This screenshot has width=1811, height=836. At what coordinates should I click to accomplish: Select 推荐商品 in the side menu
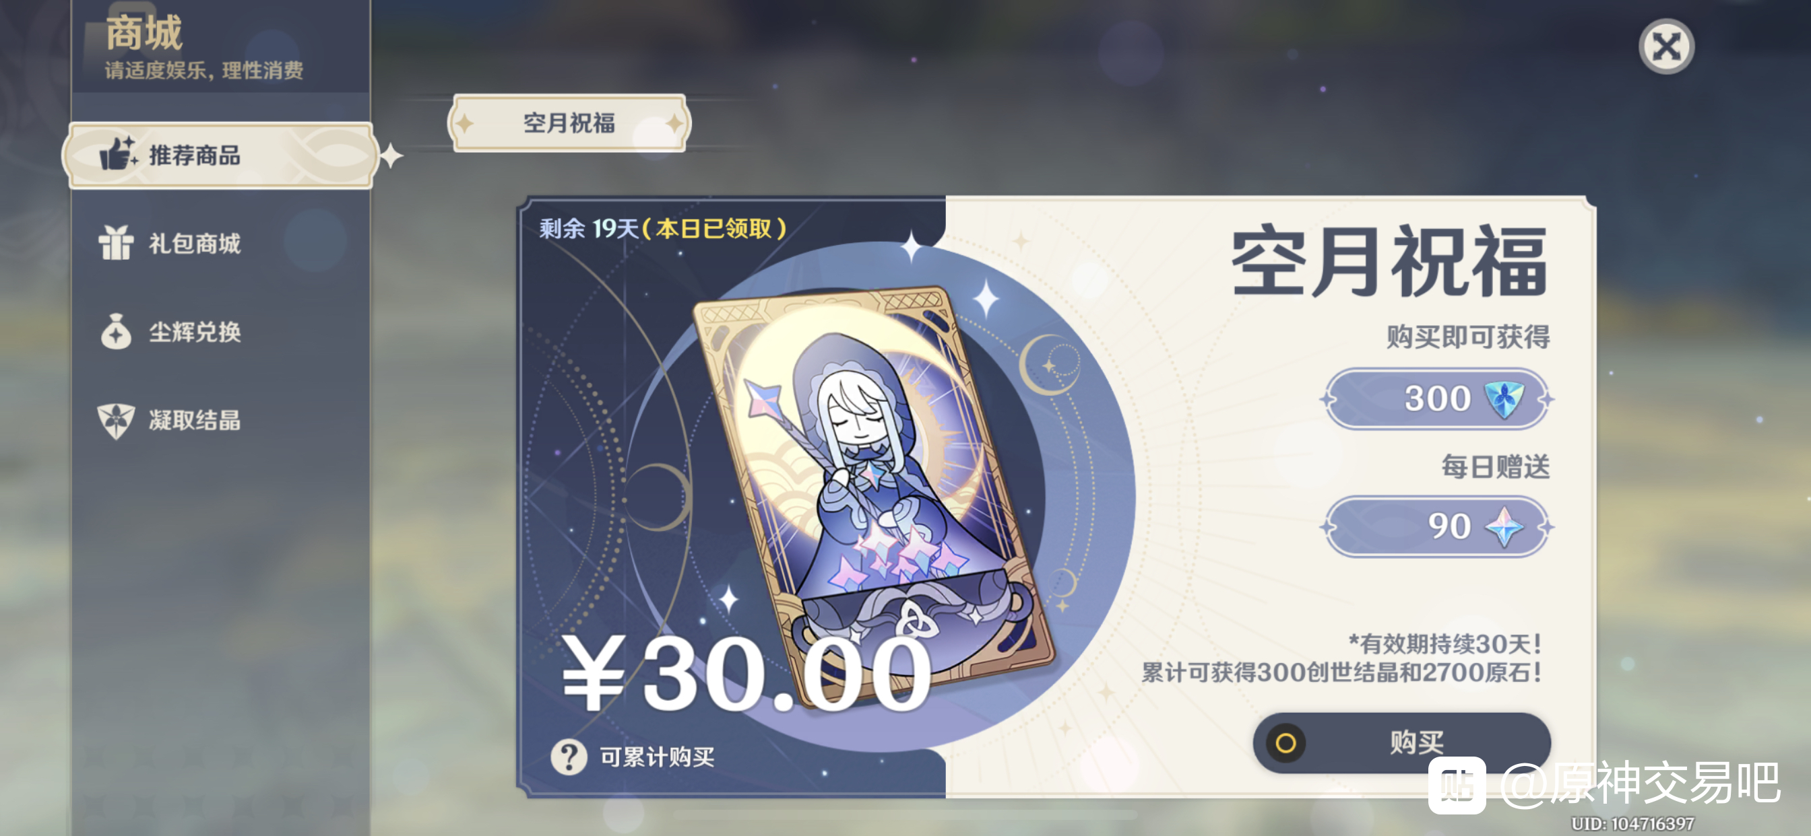[x=220, y=155]
